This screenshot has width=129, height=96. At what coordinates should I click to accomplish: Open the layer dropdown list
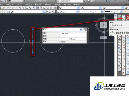click(x=44, y=12)
